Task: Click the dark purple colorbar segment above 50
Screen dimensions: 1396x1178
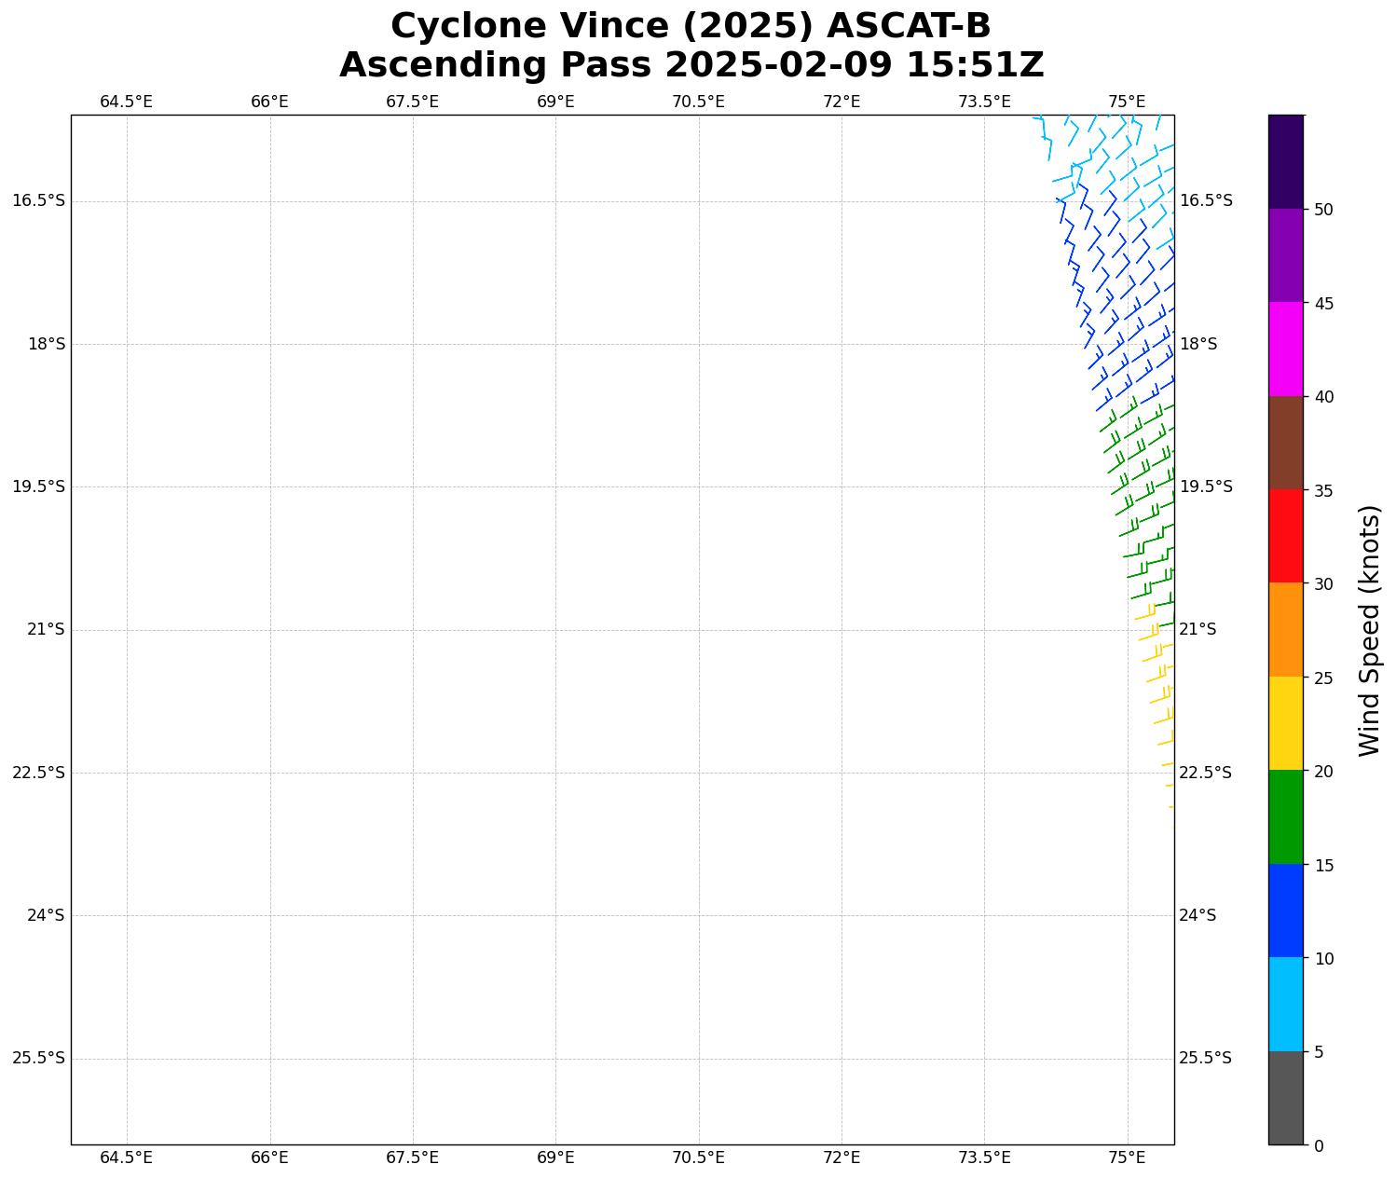Action: (1285, 161)
